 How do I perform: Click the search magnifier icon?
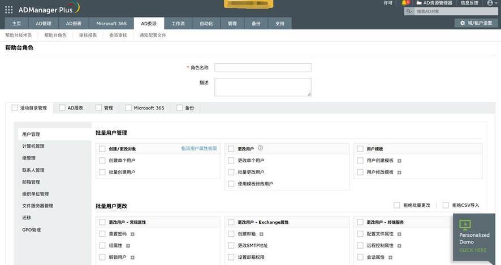(x=409, y=11)
